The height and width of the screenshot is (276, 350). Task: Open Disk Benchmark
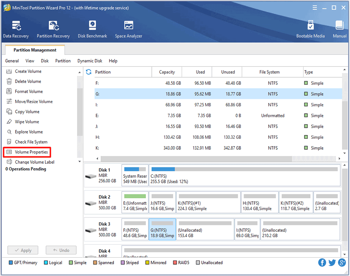coord(92,29)
